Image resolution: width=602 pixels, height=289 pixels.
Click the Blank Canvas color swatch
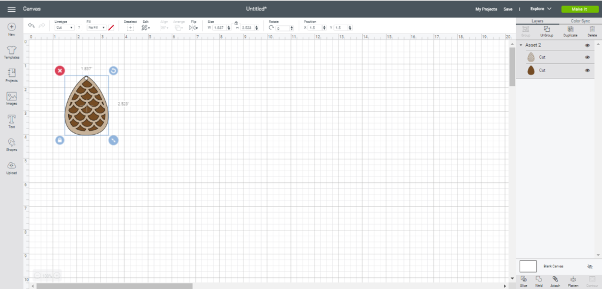point(528,266)
